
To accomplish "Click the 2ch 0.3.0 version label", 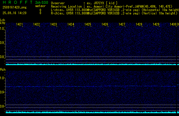I will click(42, 3).
